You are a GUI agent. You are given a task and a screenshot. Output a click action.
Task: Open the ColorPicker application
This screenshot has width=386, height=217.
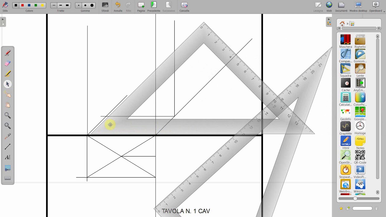[360, 99]
